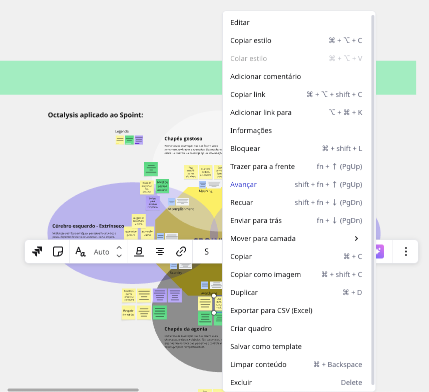429x392 pixels.
Task: Click the S size option in the toolbar
Action: [x=207, y=252]
